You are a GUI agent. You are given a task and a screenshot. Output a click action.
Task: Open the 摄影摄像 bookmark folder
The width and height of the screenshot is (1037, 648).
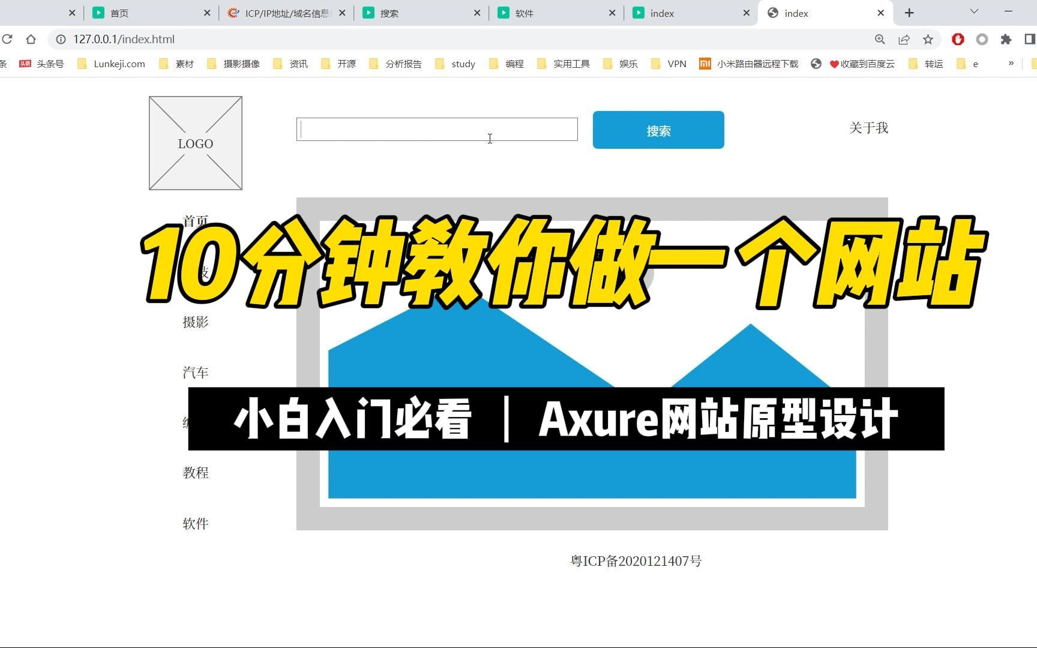233,64
